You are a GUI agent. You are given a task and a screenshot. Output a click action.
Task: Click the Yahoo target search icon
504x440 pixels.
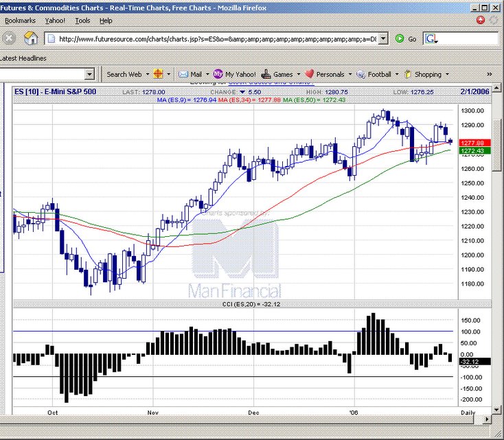point(158,74)
